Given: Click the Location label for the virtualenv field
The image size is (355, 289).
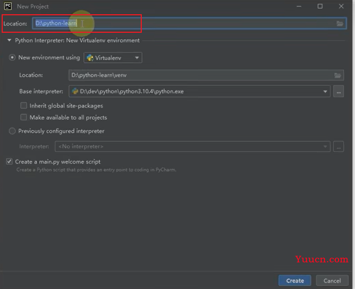Looking at the screenshot, I should (x=31, y=75).
